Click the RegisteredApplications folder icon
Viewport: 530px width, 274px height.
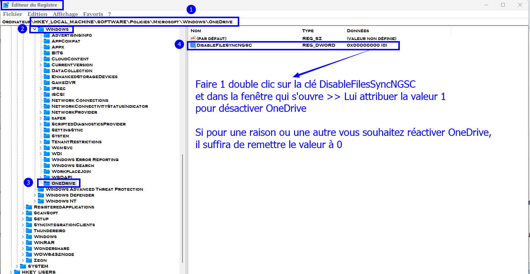pyautogui.click(x=29, y=207)
